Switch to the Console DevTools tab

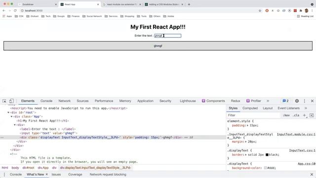click(46, 101)
